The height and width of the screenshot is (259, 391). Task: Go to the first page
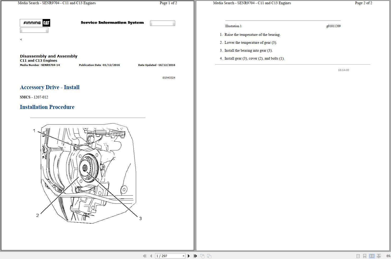point(145,256)
